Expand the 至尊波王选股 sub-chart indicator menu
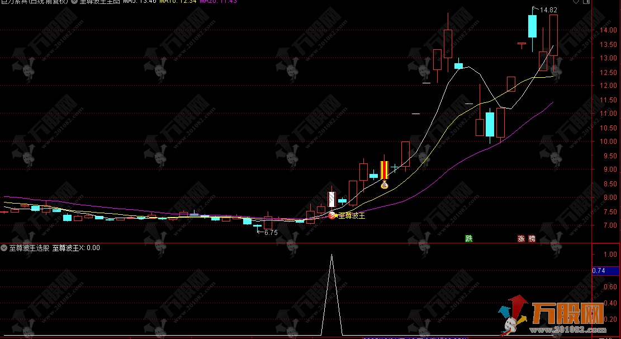The width and height of the screenshot is (621, 339). click(x=4, y=248)
